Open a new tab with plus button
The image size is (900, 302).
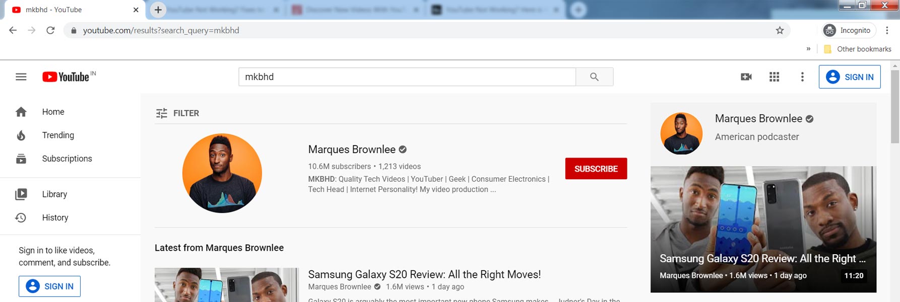point(158,10)
